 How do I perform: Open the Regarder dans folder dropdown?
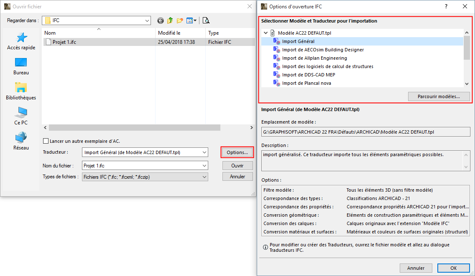pos(147,20)
